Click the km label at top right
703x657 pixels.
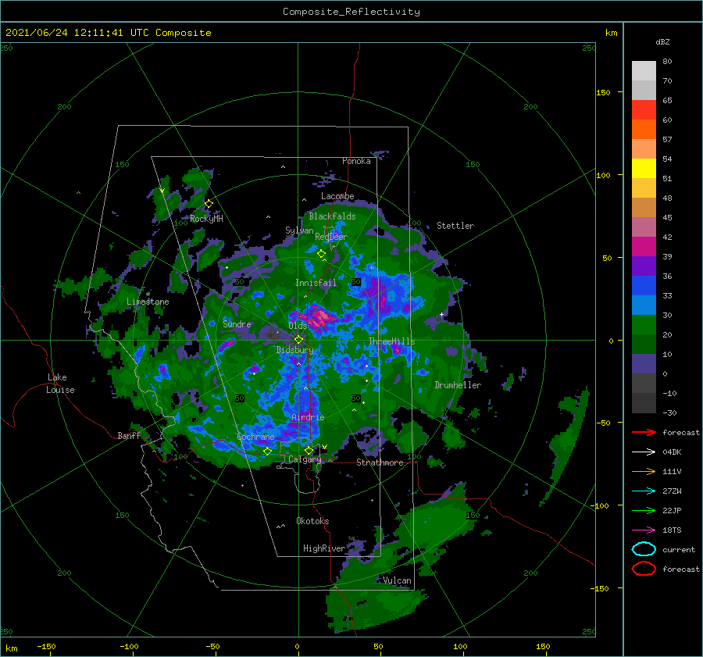pos(611,33)
